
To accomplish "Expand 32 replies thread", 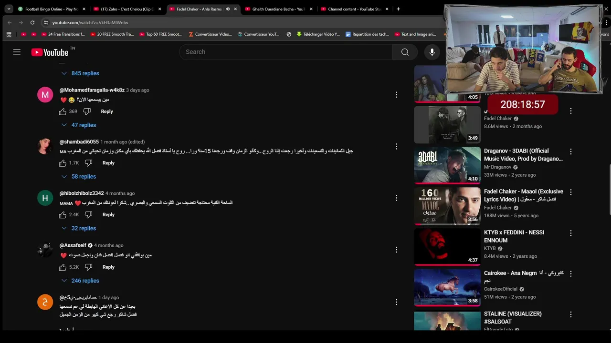I will 78,229.
